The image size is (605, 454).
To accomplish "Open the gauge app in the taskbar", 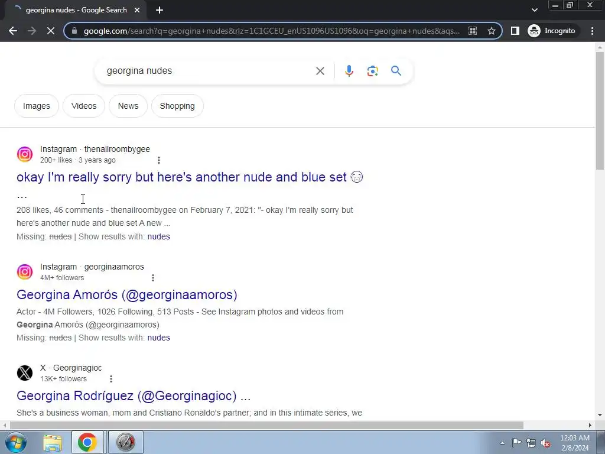I will [125, 443].
